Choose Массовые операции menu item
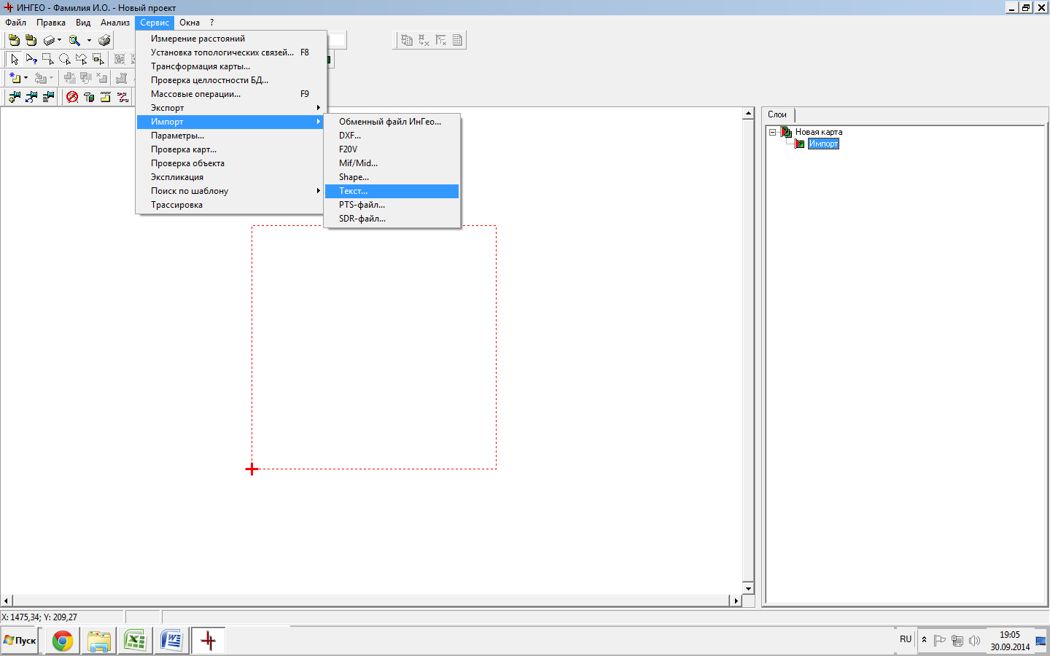This screenshot has width=1050, height=656. coord(230,94)
